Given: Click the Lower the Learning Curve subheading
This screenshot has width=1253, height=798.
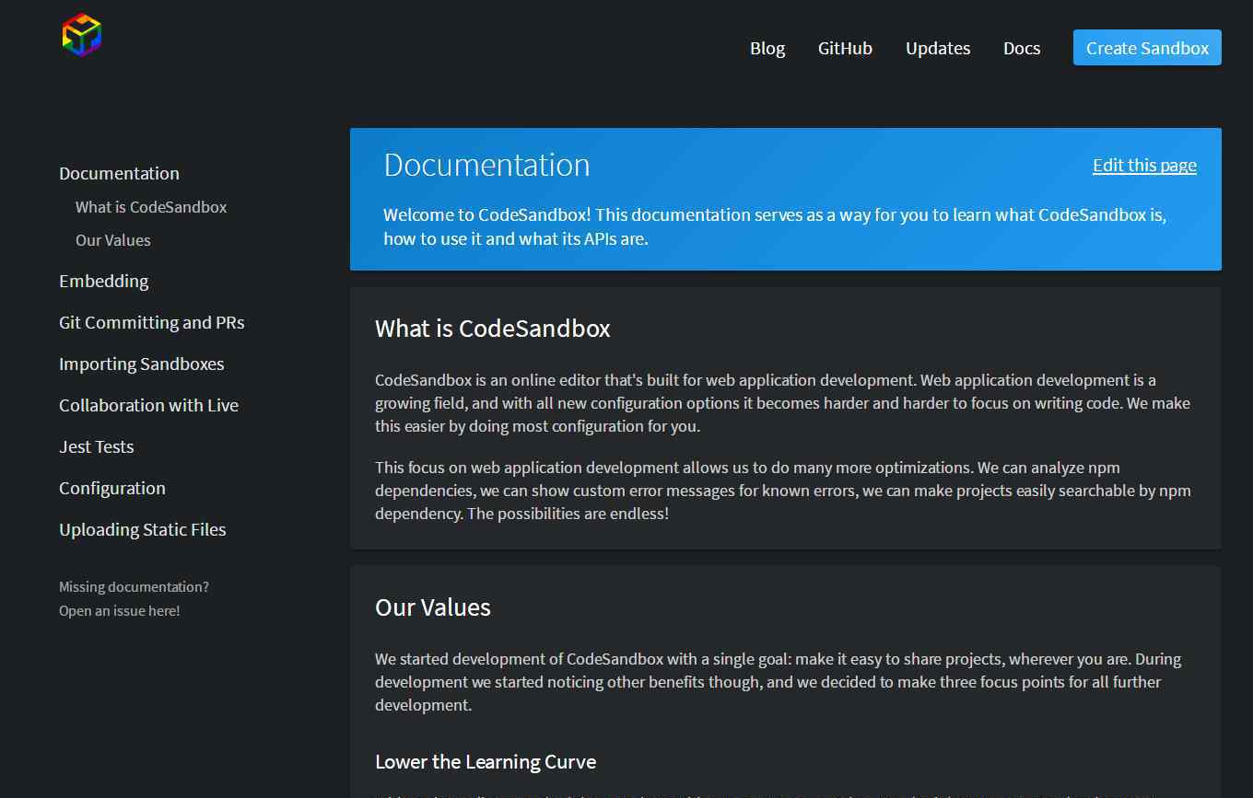Looking at the screenshot, I should pyautogui.click(x=486, y=762).
